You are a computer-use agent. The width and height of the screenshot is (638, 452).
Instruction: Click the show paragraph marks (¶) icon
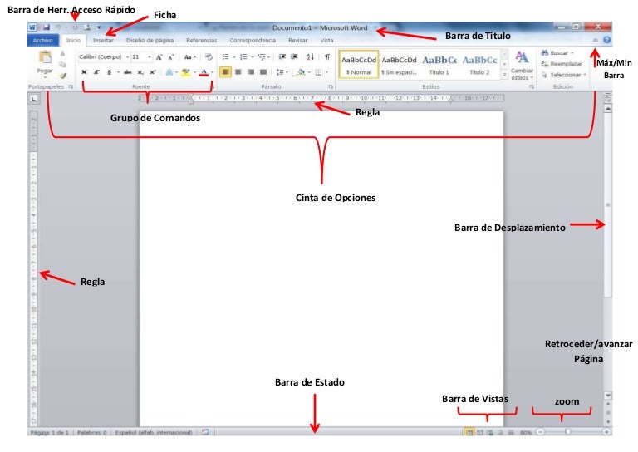tap(326, 57)
